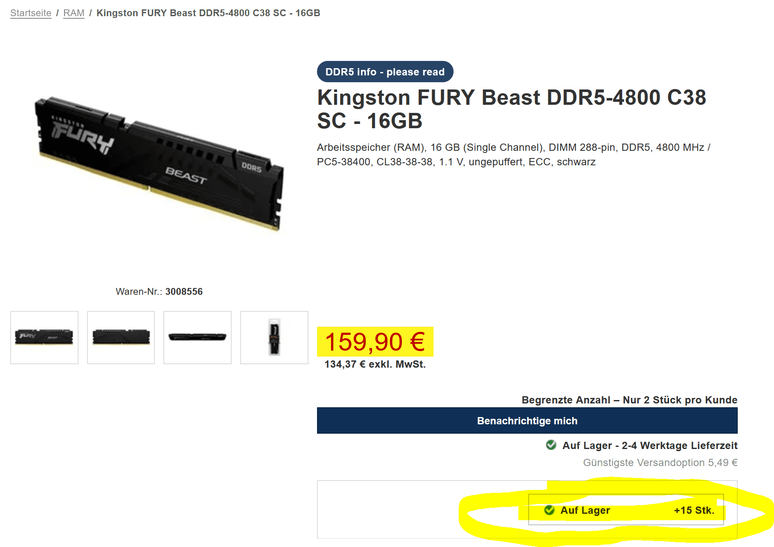Click the highlighted 159,90 € price
The height and width of the screenshot is (547, 774).
(x=375, y=342)
